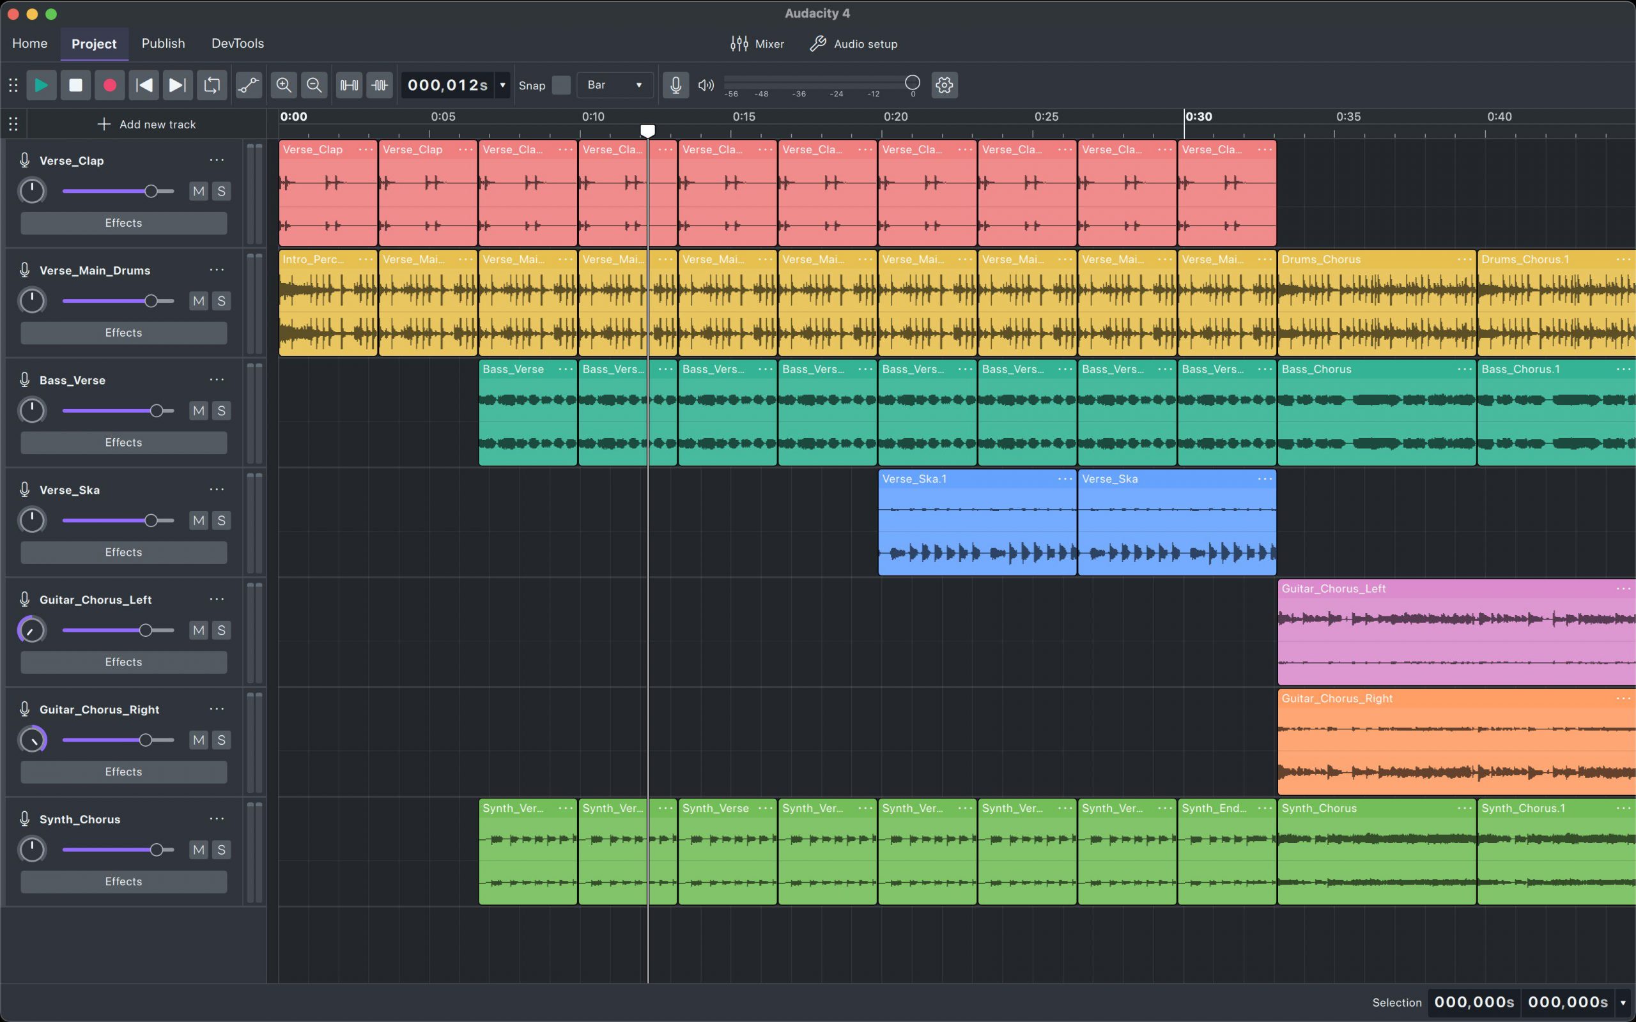Select the envelope tool
1636x1022 pixels.
pos(248,85)
